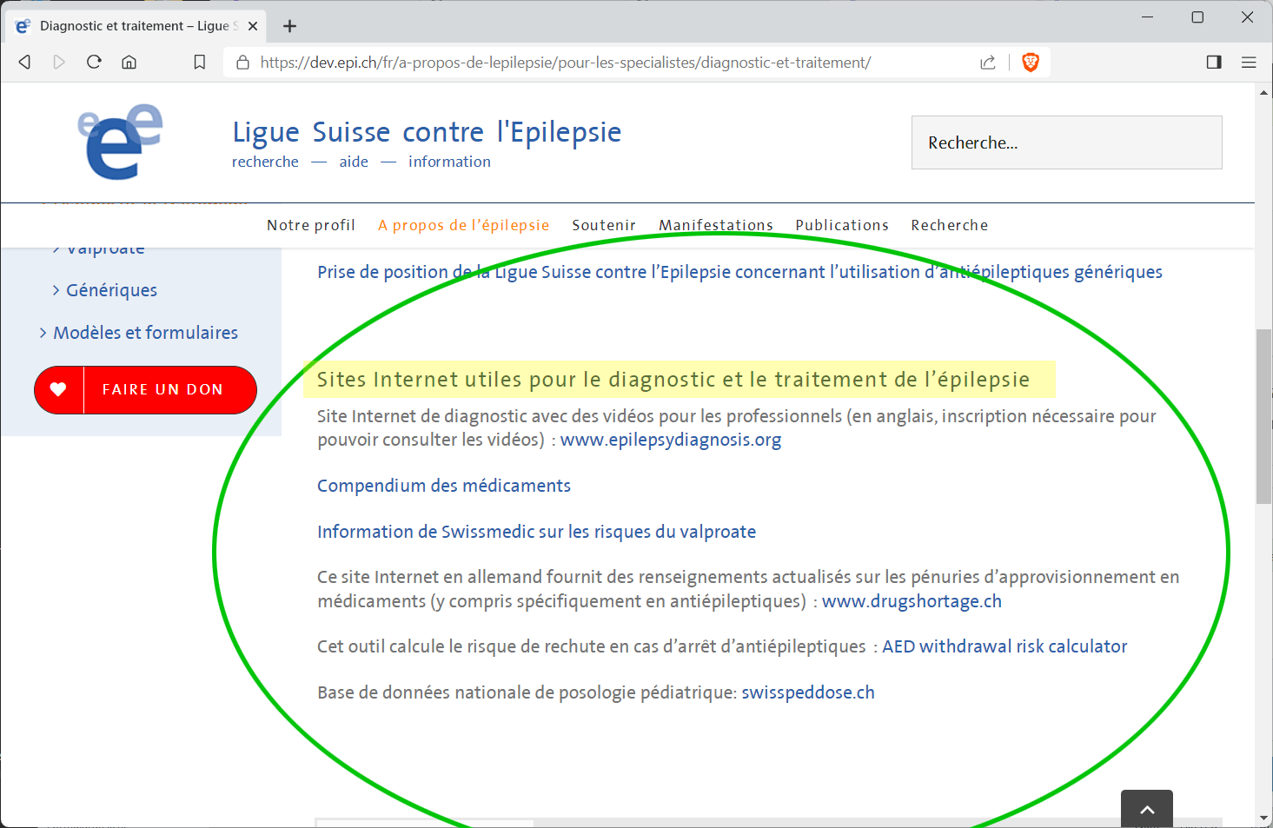Bookmark this page
The height and width of the screenshot is (828, 1273).
click(199, 63)
